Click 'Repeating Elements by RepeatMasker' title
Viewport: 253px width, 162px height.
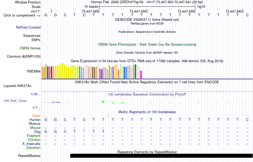(x=147, y=152)
